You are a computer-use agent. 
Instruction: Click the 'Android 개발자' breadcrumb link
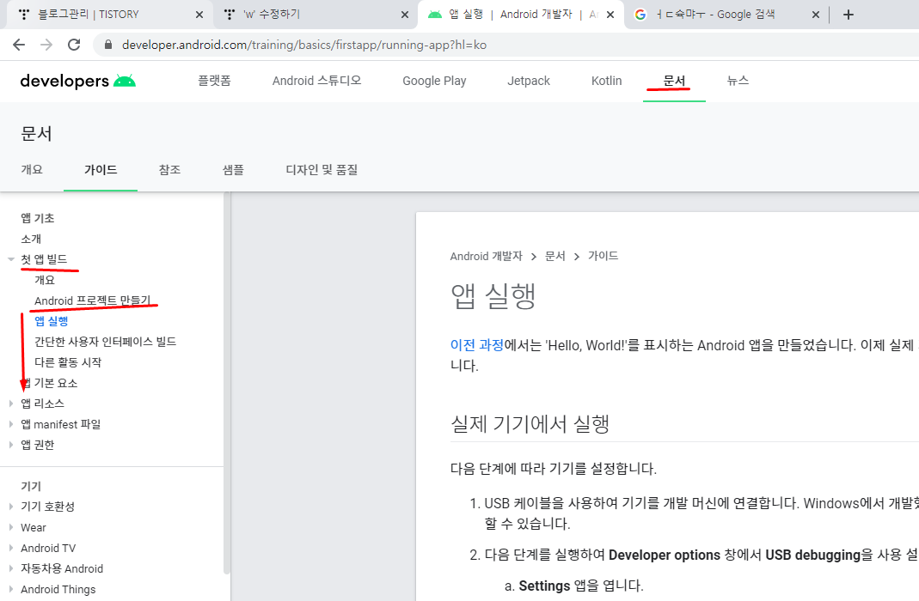486,257
